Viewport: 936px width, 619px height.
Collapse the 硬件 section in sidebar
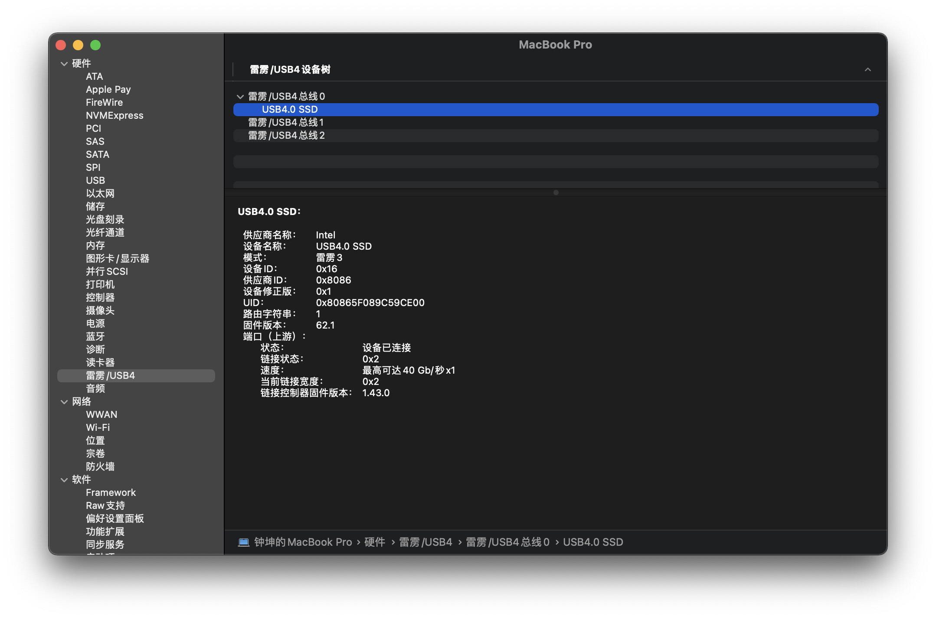pos(64,64)
